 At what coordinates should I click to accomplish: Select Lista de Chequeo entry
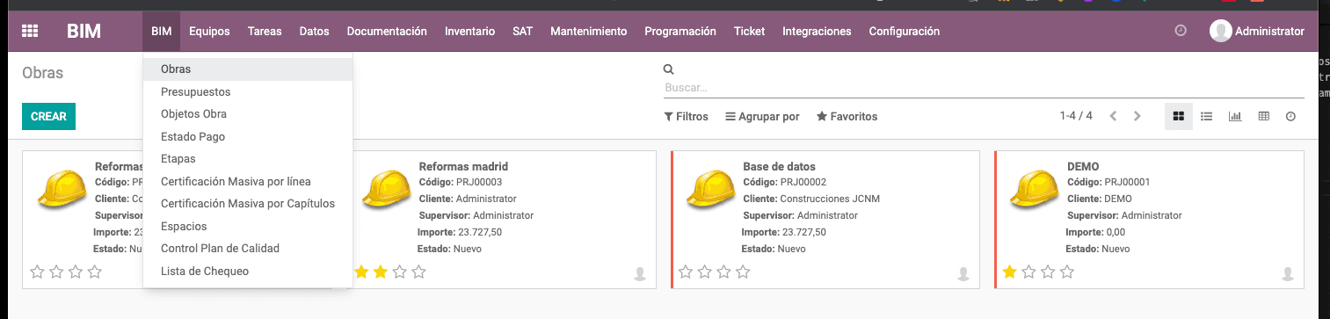click(248, 272)
